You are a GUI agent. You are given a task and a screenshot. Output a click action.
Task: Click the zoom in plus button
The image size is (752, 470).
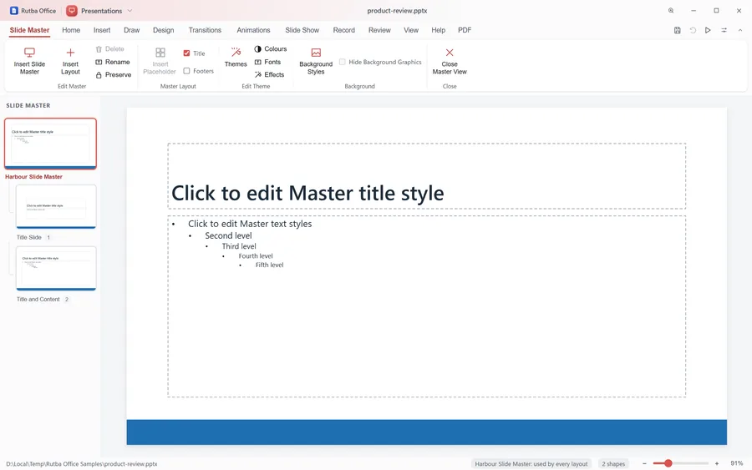pos(717,463)
